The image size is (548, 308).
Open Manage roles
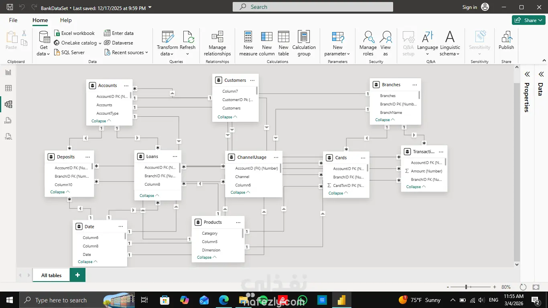click(368, 38)
